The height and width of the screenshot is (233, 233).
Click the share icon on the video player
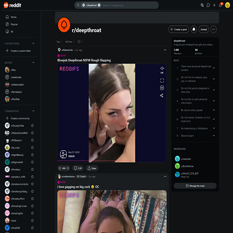click(x=162, y=96)
